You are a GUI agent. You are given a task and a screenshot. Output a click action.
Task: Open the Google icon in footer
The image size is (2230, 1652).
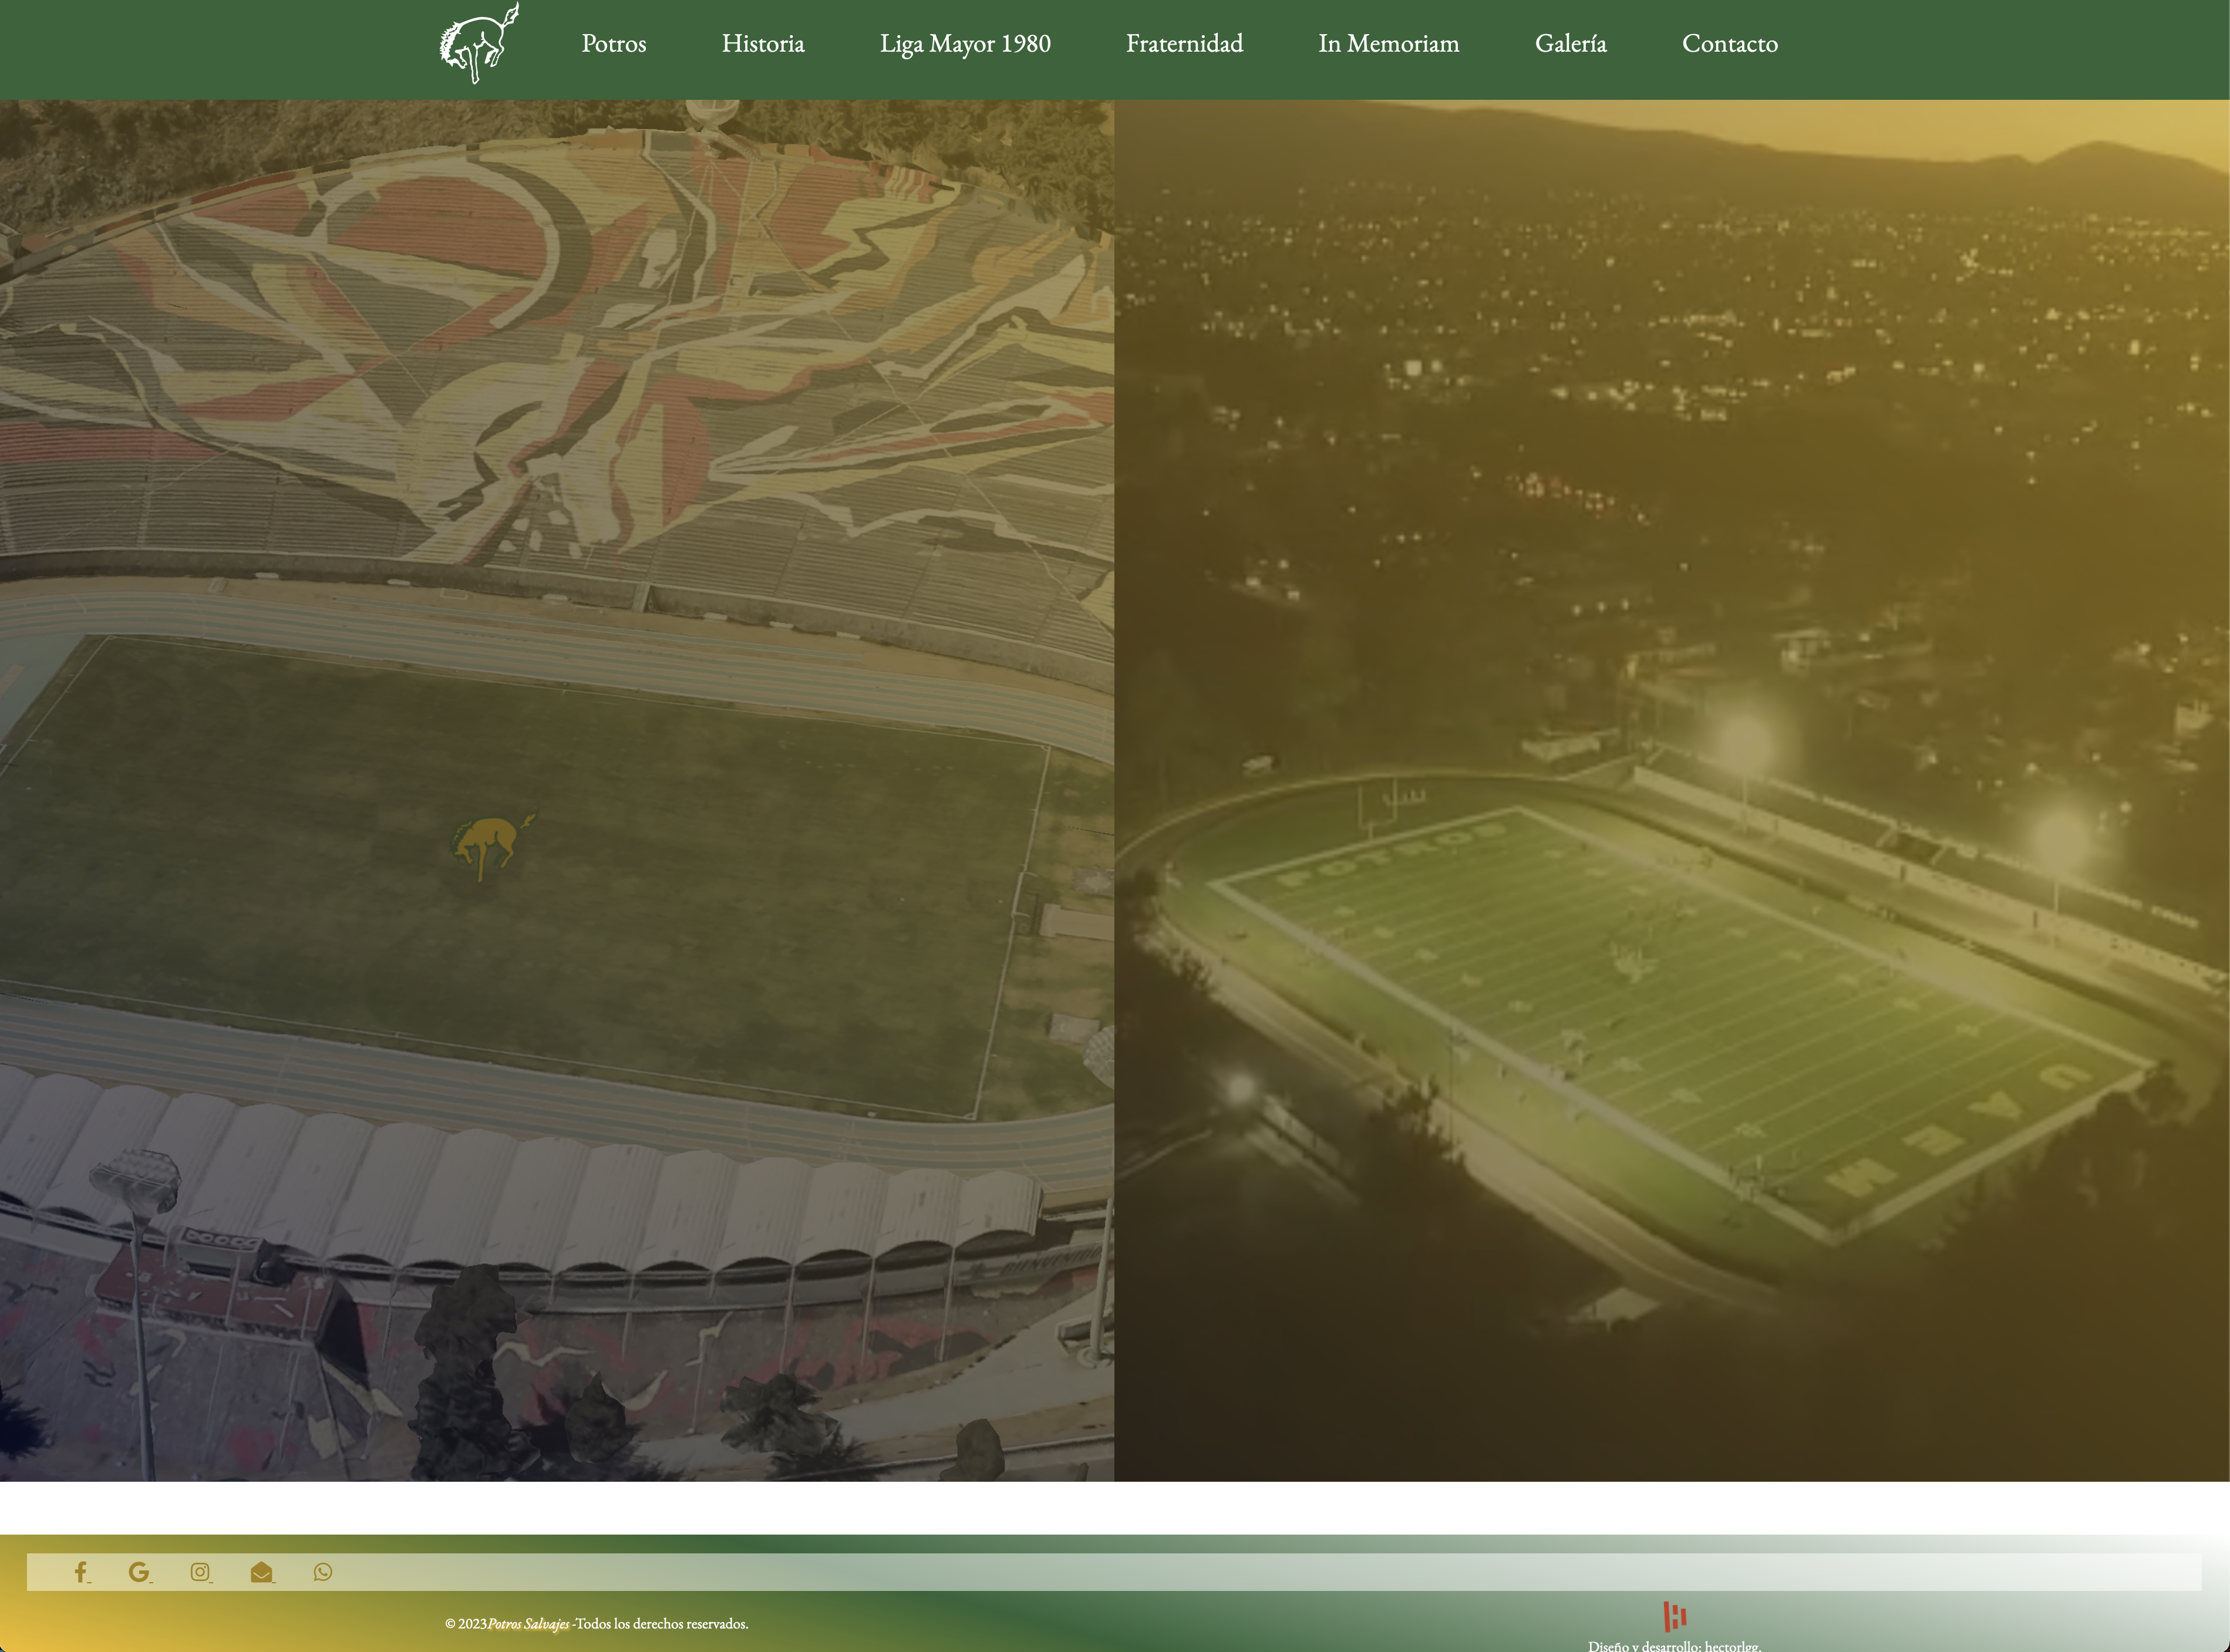(139, 1572)
